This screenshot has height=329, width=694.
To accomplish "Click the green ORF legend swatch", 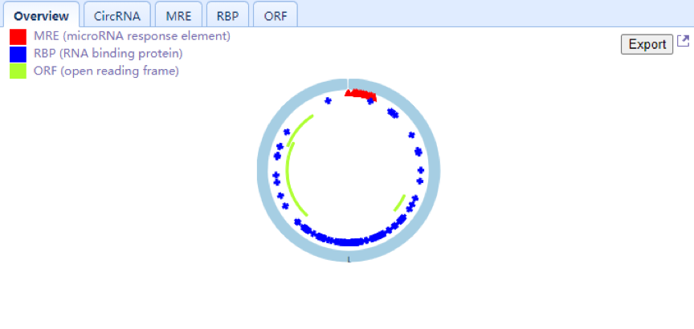I will click(18, 71).
